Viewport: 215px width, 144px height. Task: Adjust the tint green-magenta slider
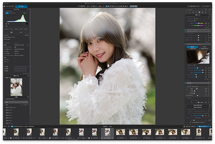pos(198,25)
